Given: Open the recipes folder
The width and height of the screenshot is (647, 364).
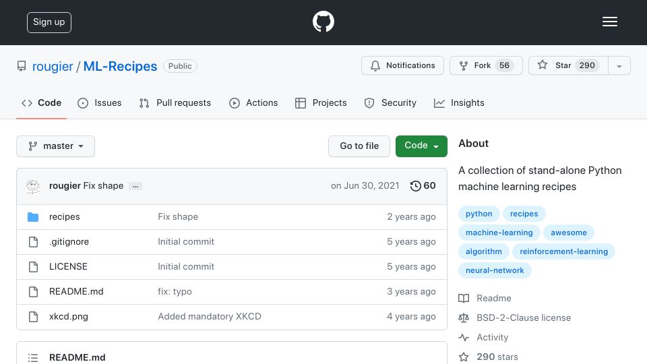Looking at the screenshot, I should point(65,216).
